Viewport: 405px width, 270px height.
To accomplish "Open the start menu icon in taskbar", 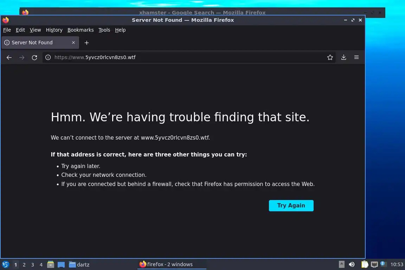I will coord(5,265).
